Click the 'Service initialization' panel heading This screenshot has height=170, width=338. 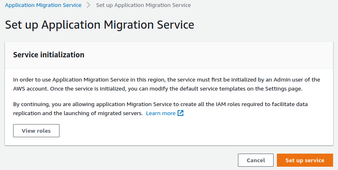click(49, 54)
